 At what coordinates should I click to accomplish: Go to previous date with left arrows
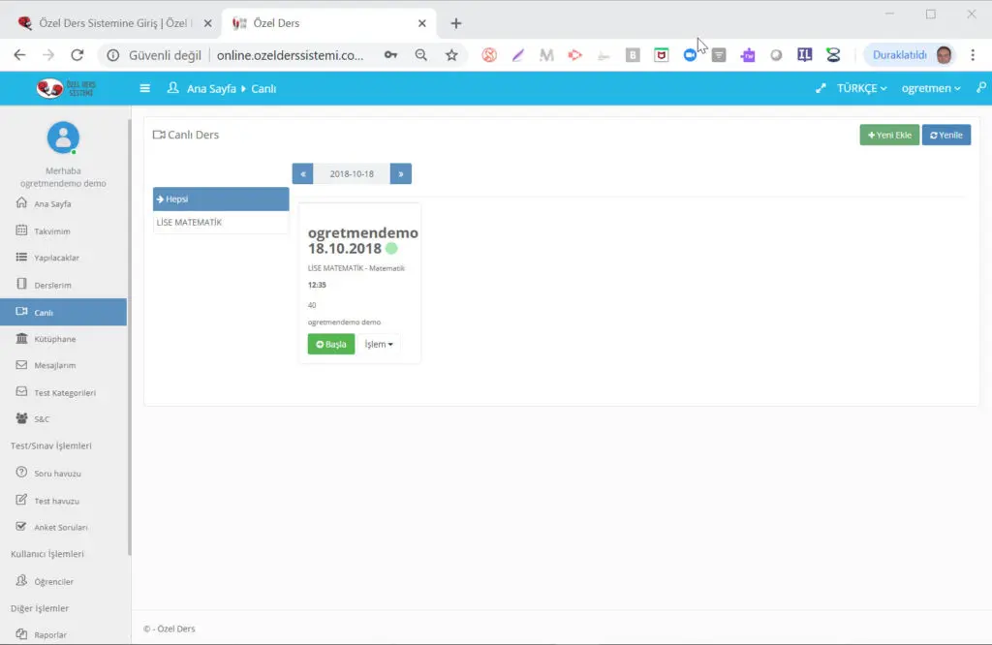(x=303, y=173)
